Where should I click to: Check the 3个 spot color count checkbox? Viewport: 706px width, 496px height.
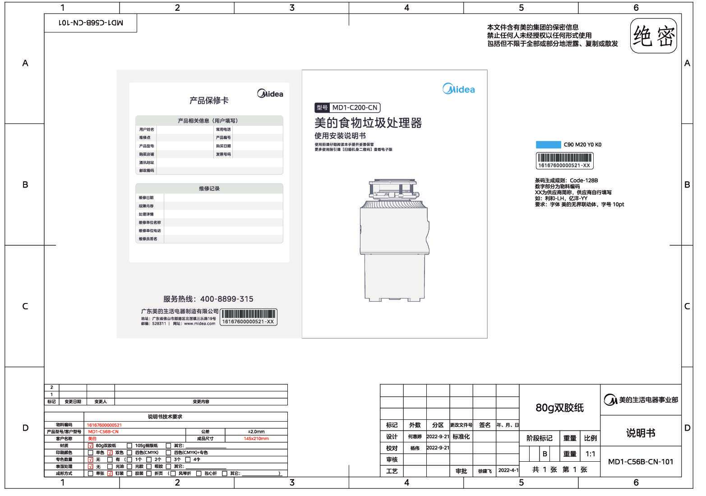[x=169, y=459]
